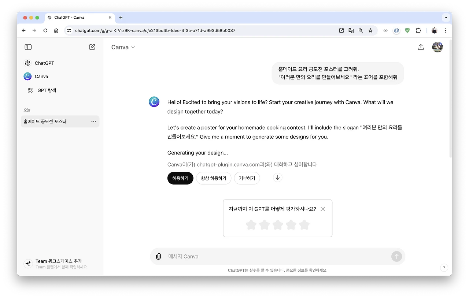Select the ChatGPT - Canva browser tab
This screenshot has width=469, height=298.
(x=80, y=18)
